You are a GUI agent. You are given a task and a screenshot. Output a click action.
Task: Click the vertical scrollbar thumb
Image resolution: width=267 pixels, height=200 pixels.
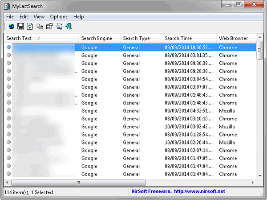pos(260,50)
